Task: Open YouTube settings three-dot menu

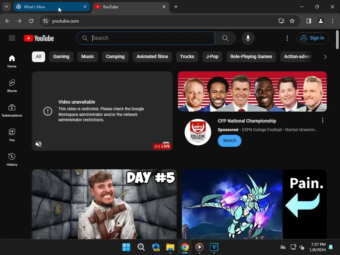Action: point(287,38)
